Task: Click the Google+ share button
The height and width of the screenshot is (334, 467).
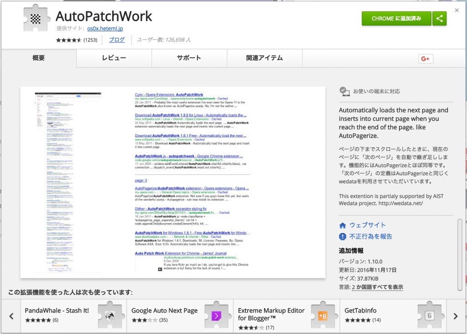Action: click(x=425, y=59)
